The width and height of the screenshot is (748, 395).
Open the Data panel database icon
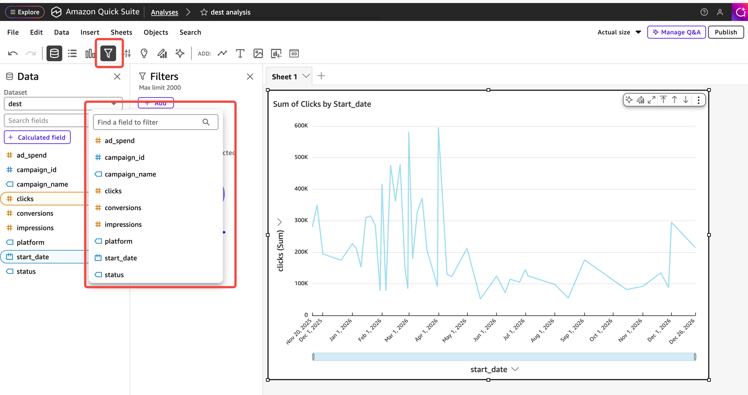(x=54, y=54)
